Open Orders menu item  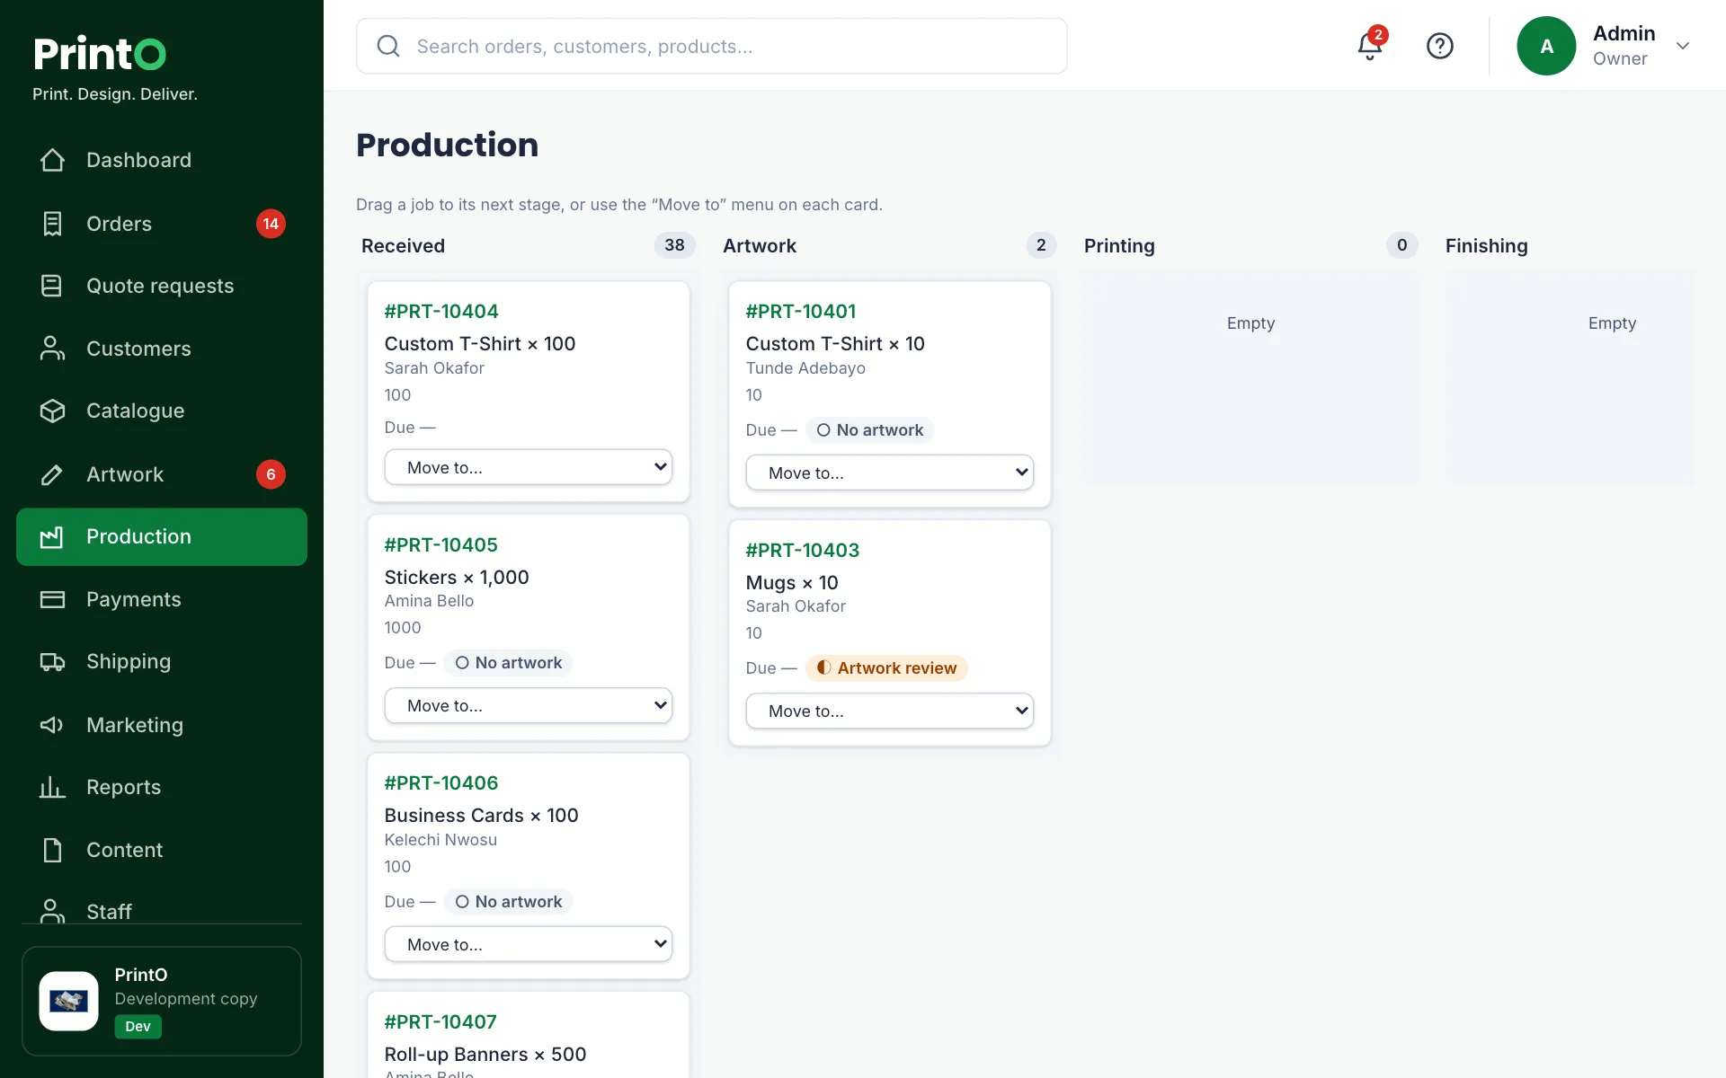point(162,224)
